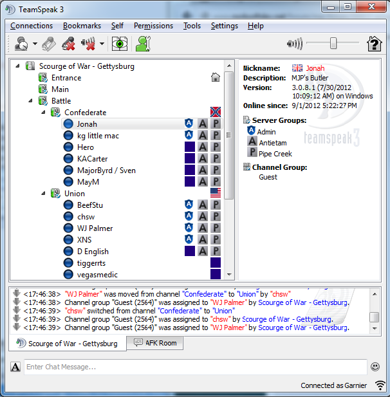Click "Confederate" link in the 17:46:39 chsw log
This screenshot has width=390, height=397.
coord(180,311)
